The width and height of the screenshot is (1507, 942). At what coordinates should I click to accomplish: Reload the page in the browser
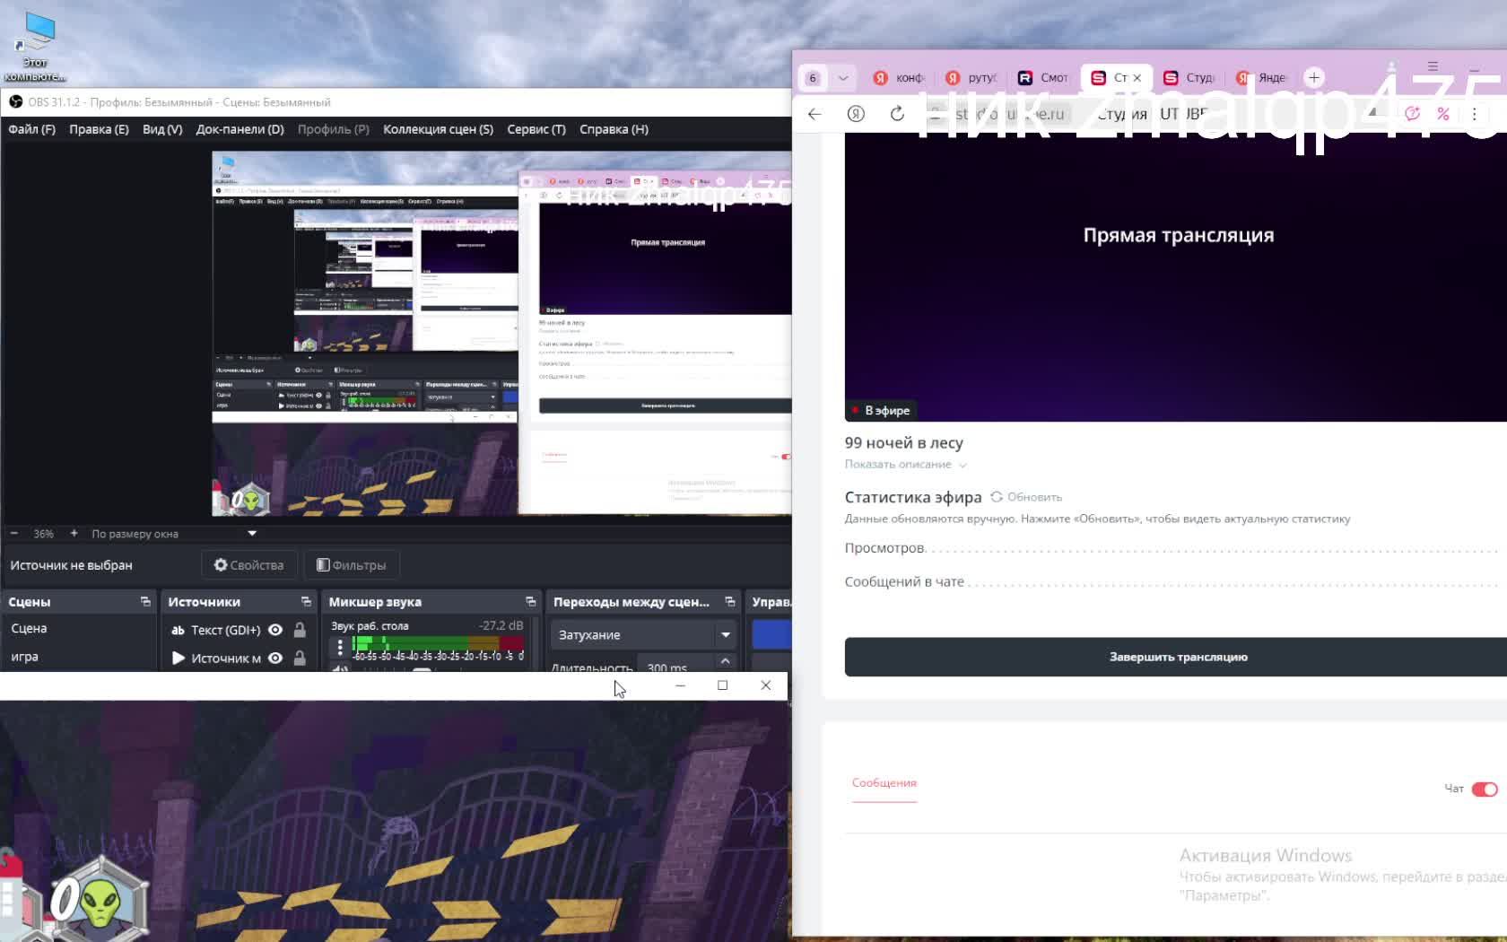897,114
